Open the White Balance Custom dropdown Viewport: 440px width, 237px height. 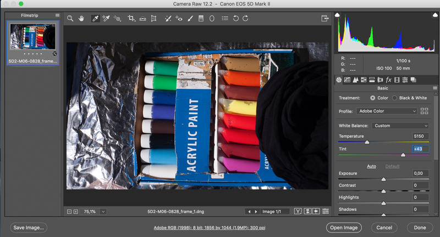[400, 126]
